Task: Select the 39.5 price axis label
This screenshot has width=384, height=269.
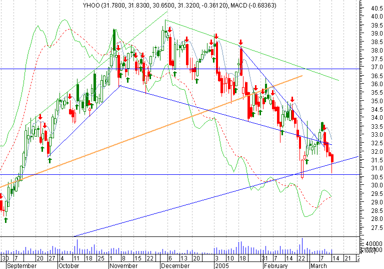Action: 376,25
